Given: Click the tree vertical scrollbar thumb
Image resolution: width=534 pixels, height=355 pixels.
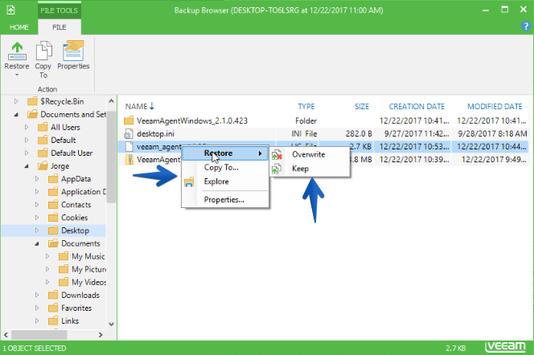Looking at the screenshot, I should (111, 156).
